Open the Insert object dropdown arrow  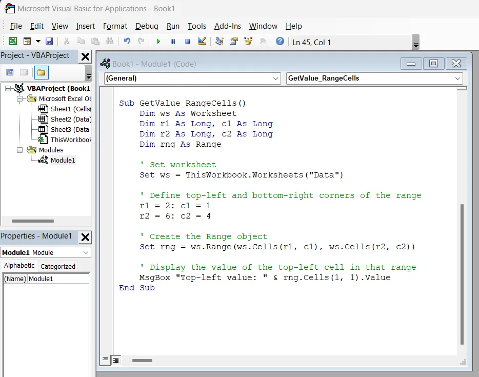38,41
